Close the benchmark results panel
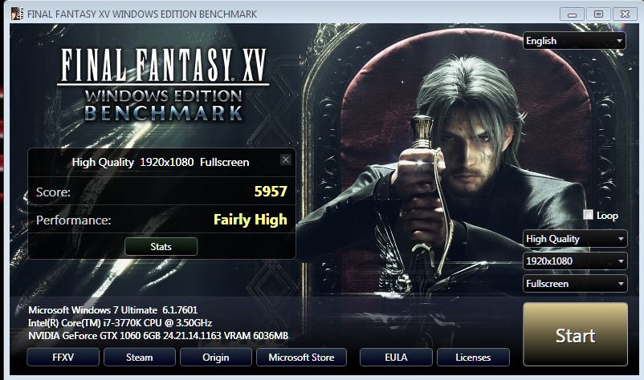This screenshot has width=644, height=380. (x=286, y=160)
